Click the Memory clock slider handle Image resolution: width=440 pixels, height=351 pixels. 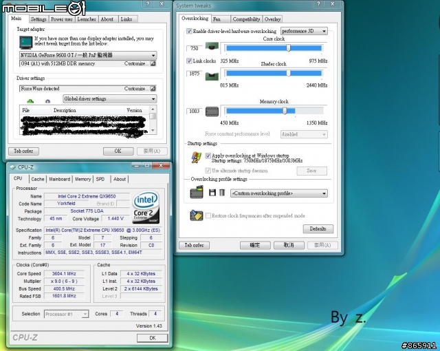(285, 111)
